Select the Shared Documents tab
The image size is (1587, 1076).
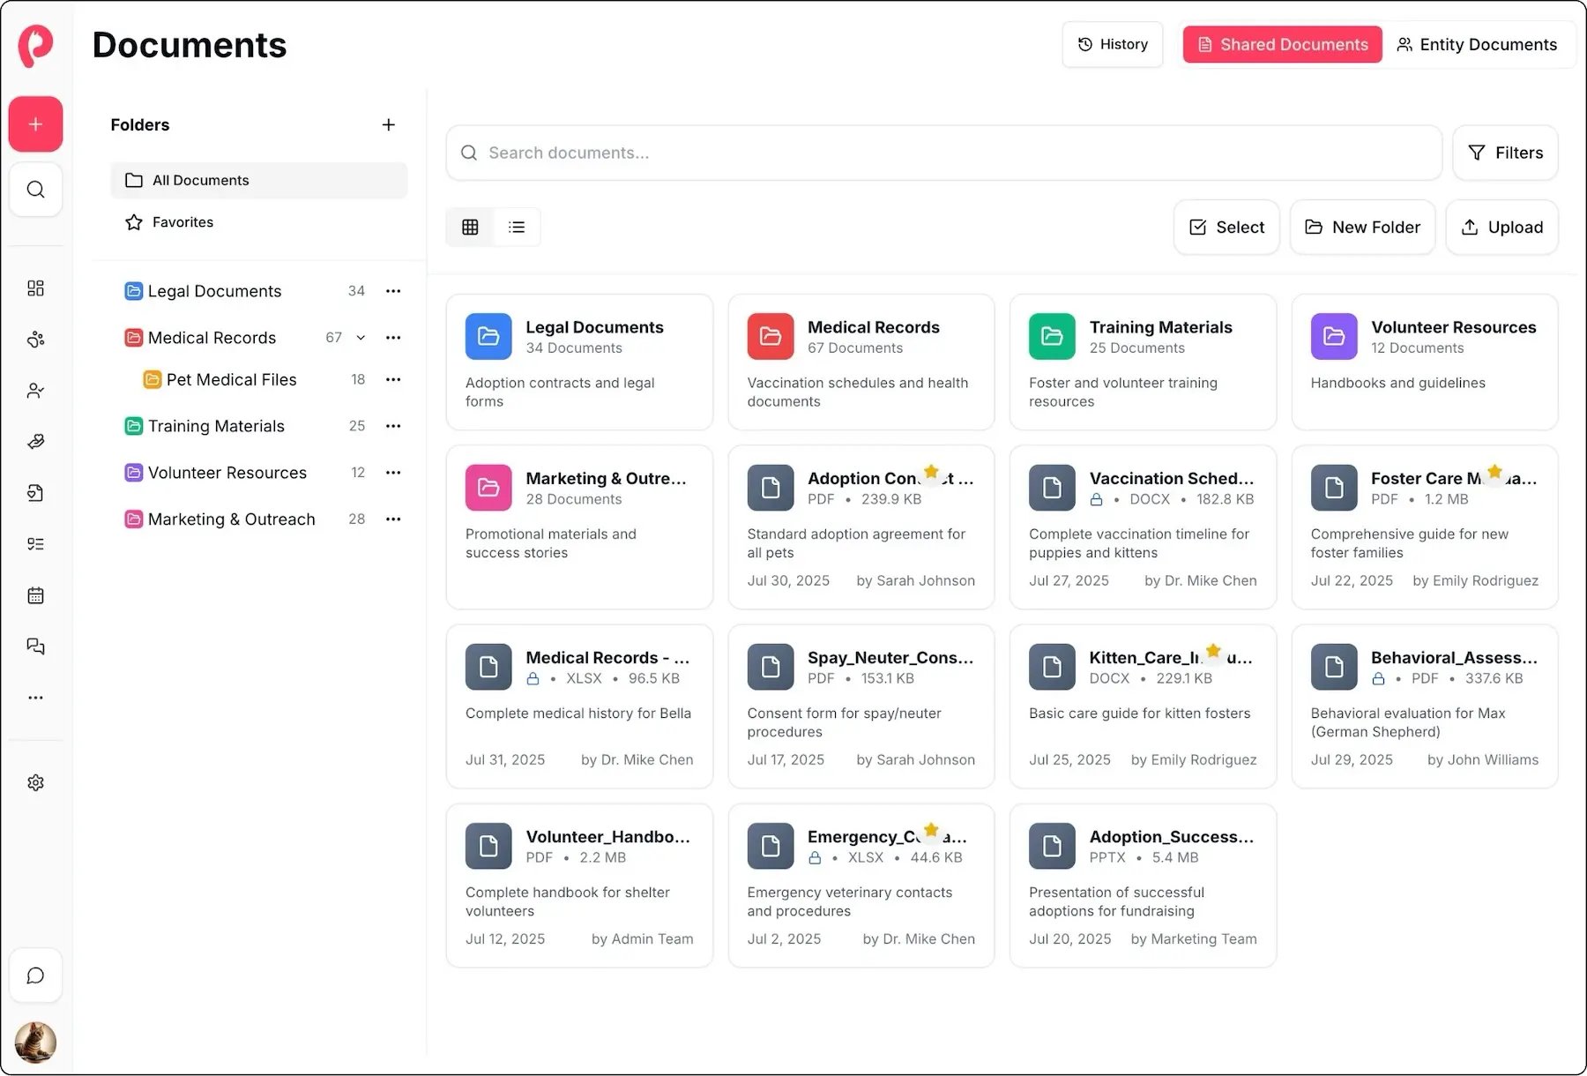[x=1282, y=45]
